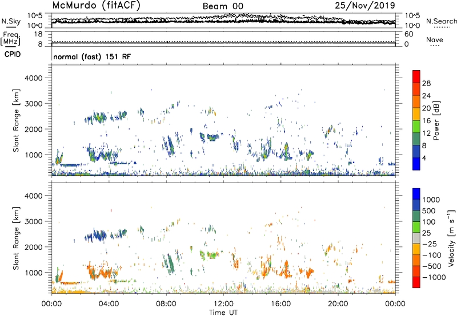Select the "Slant Range [km]" label of velocity panel
The width and height of the screenshot is (457, 316).
pos(16,238)
